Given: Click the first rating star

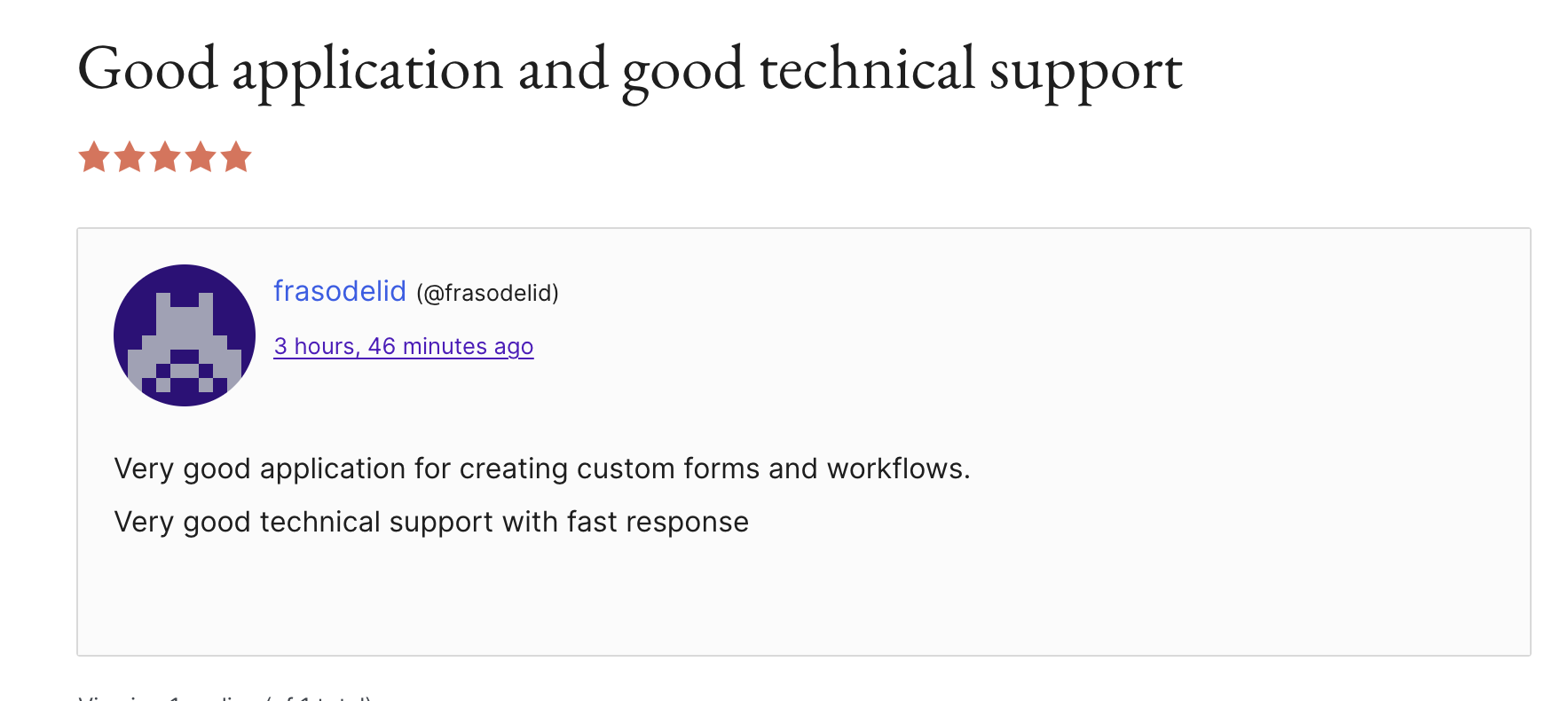Looking at the screenshot, I should [x=94, y=158].
